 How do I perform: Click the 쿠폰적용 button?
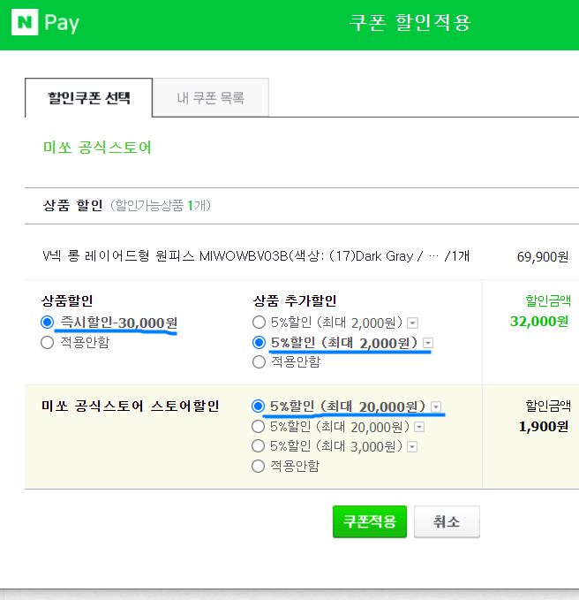coord(370,521)
